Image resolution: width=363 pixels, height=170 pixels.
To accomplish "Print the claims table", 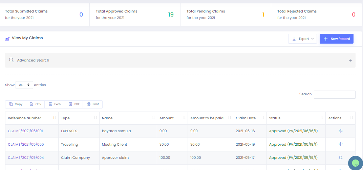I will pyautogui.click(x=93, y=104).
